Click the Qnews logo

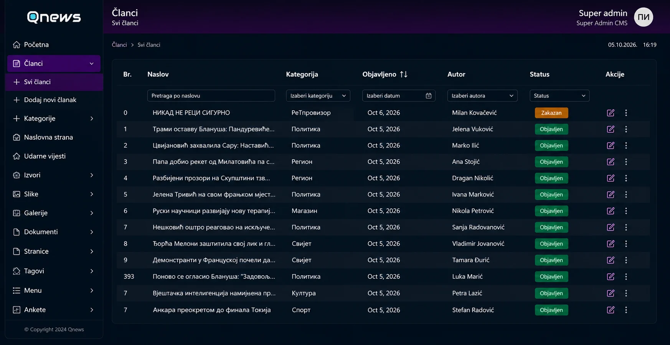point(54,17)
